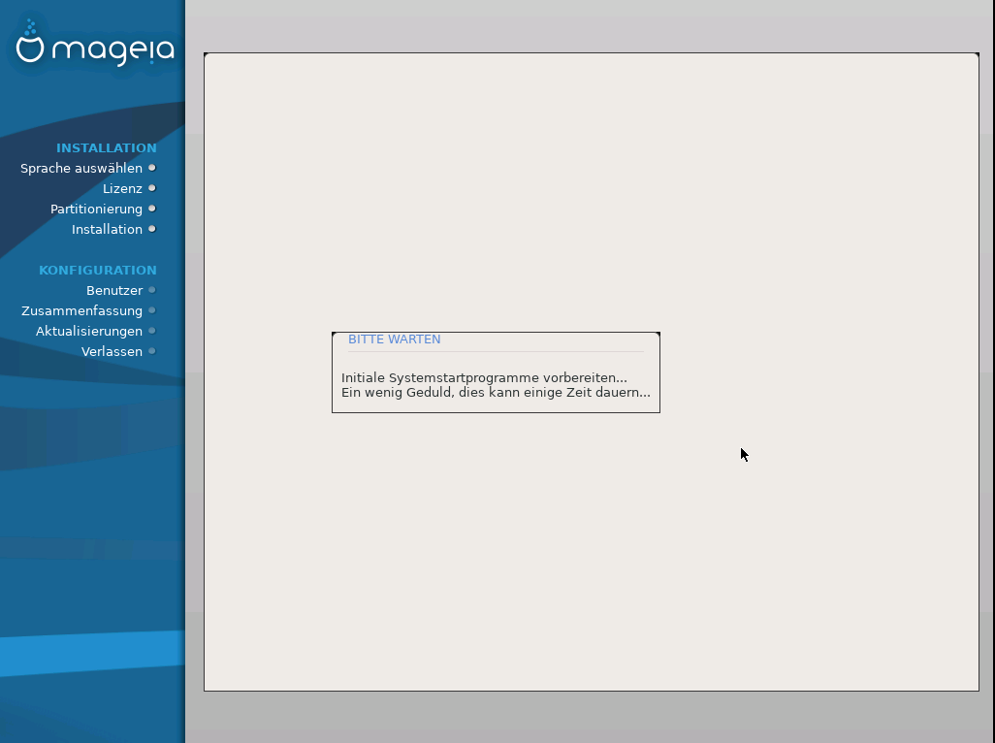Click the 'Initiale Systemstartprogramme vorbereiten' message text
Screen dimensions: 995x743
tap(484, 377)
